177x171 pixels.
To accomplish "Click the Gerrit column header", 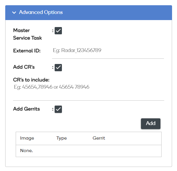I will tap(99, 138).
